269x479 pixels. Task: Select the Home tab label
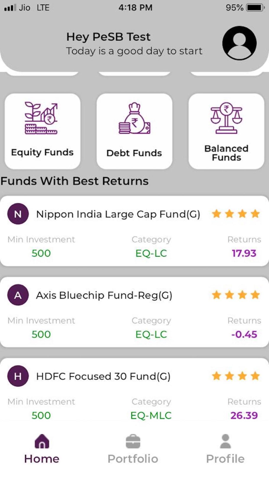tap(42, 459)
